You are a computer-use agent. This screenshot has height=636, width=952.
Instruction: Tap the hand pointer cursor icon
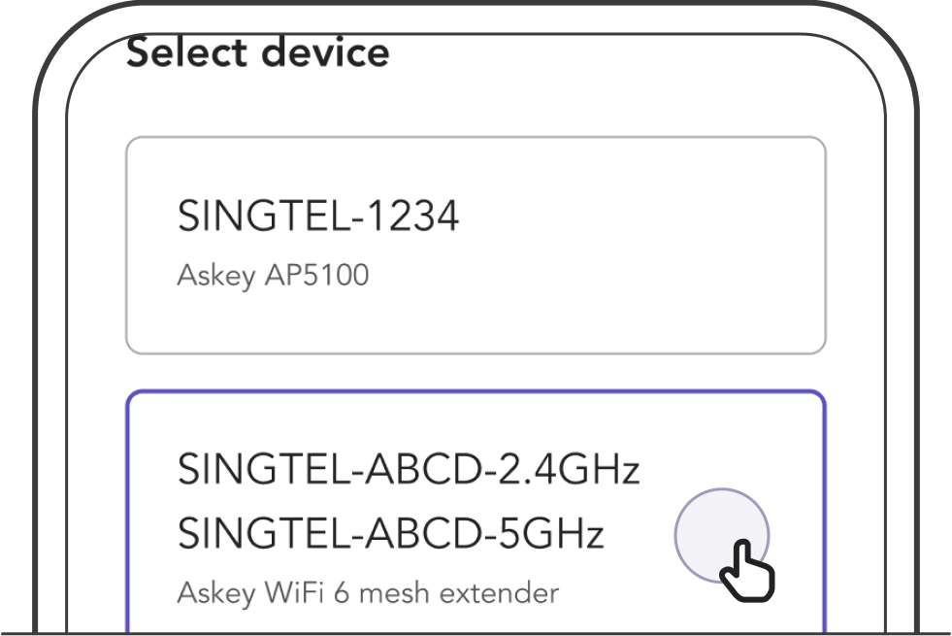coord(747,571)
